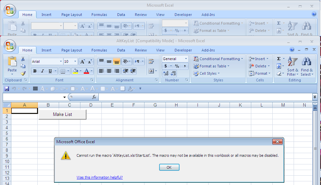Toggle Underline formatting
Viewport: 321px width, 185px height.
click(50, 71)
